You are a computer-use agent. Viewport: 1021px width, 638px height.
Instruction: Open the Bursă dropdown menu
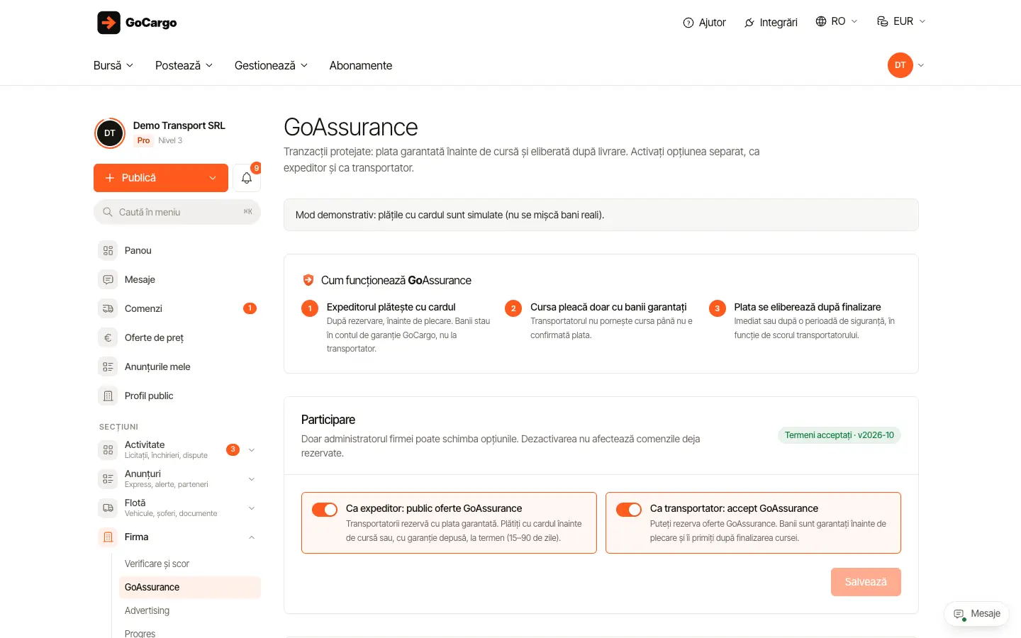coord(113,65)
